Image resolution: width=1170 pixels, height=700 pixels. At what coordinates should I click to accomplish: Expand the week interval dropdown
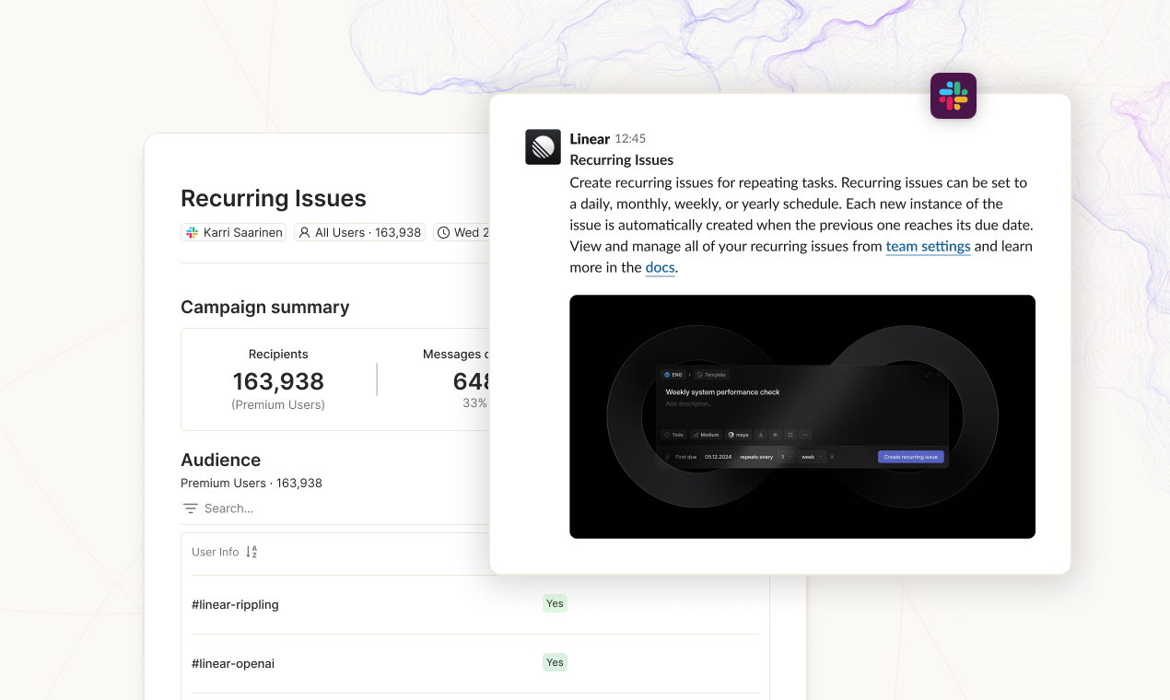tap(811, 457)
